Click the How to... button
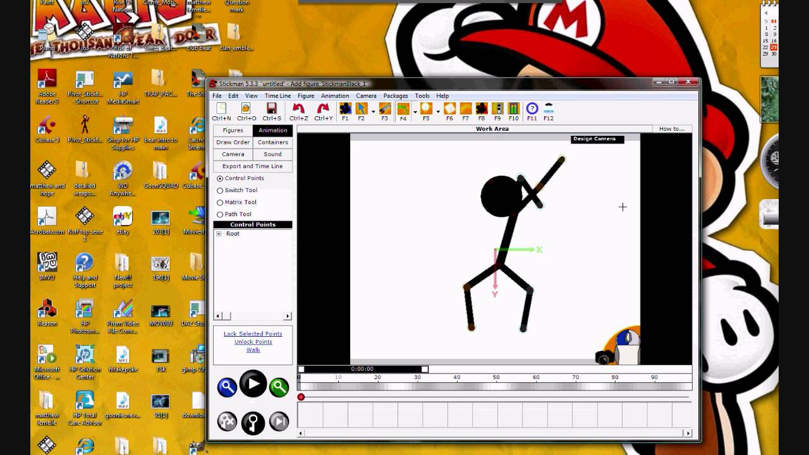This screenshot has width=809, height=455. 672,129
